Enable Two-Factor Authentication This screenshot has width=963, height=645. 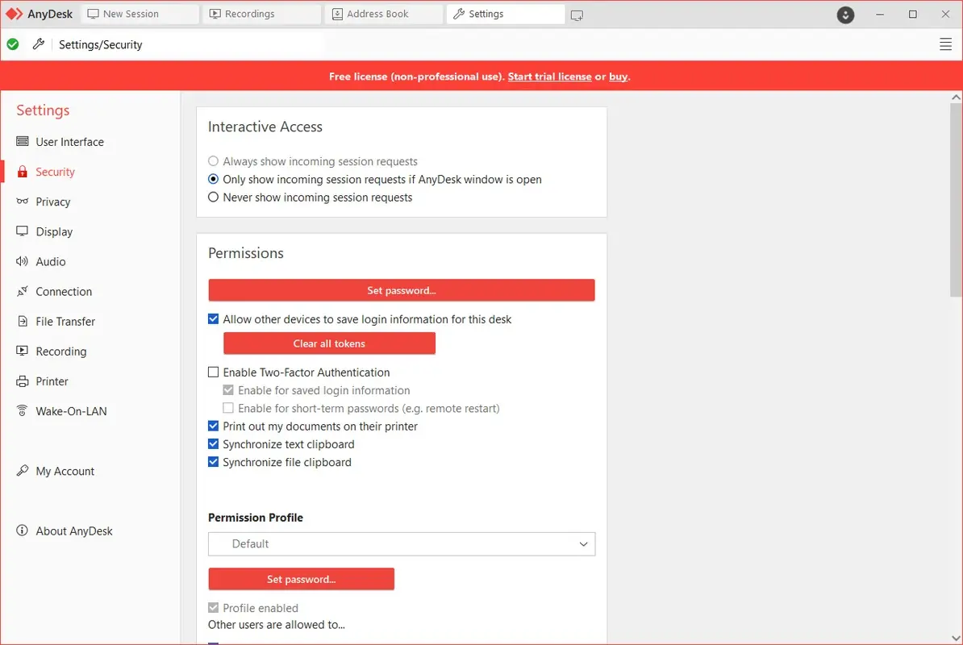[x=213, y=372]
